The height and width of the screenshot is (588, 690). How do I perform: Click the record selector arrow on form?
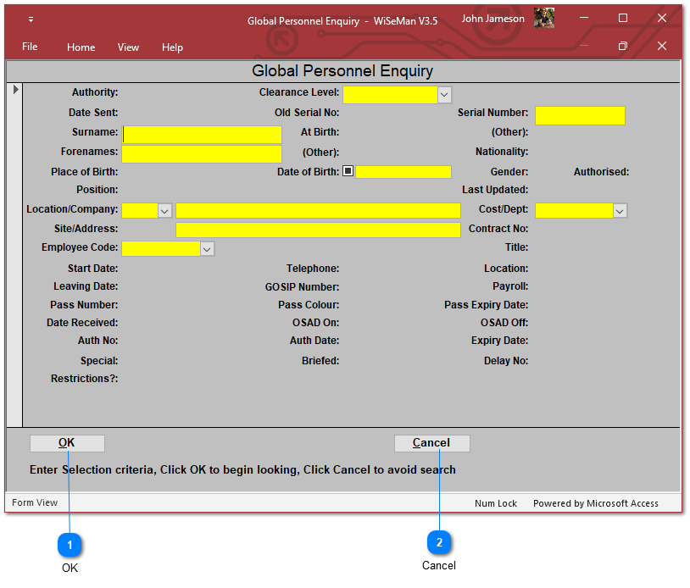coord(15,89)
